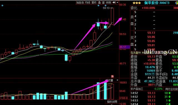Click the jump-to-end arrow icon in chart toolbar

click(114, 2)
